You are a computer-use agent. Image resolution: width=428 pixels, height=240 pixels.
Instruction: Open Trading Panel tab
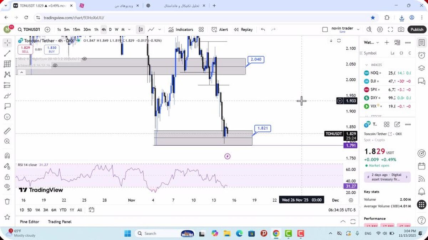[60, 221]
